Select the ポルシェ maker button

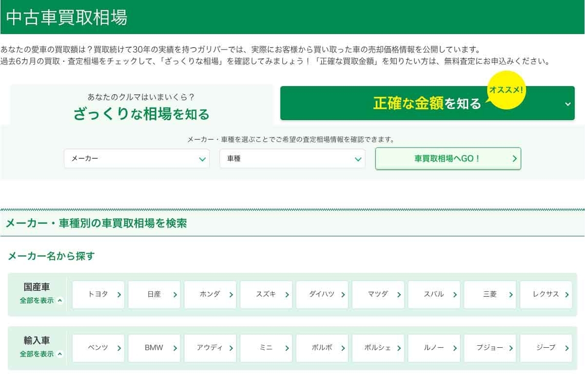click(378, 348)
